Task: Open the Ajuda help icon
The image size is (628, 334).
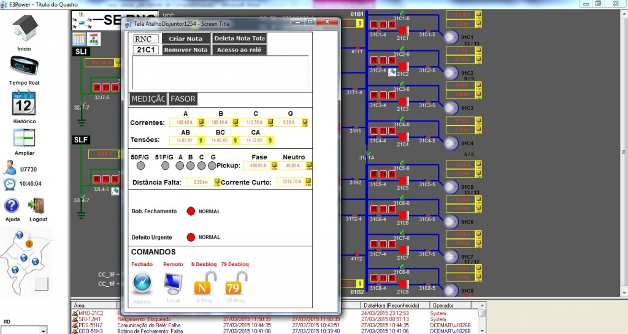Action: tap(12, 205)
